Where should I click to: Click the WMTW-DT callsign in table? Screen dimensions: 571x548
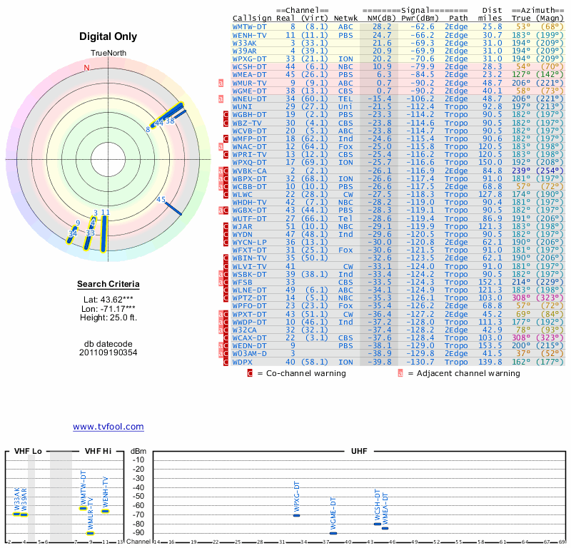(250, 26)
